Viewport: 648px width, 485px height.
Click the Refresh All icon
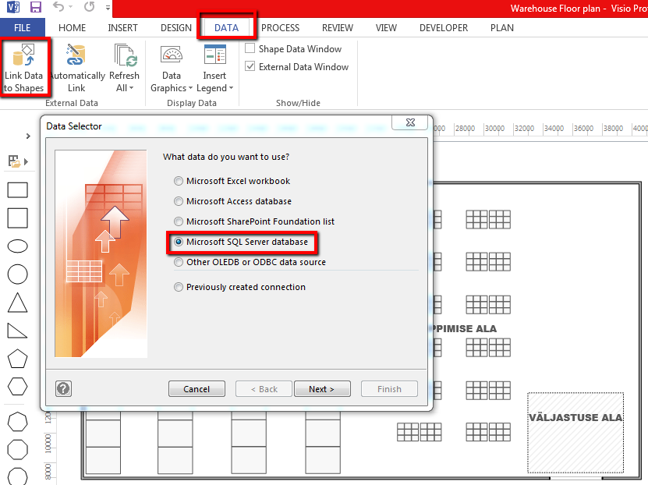tap(126, 55)
